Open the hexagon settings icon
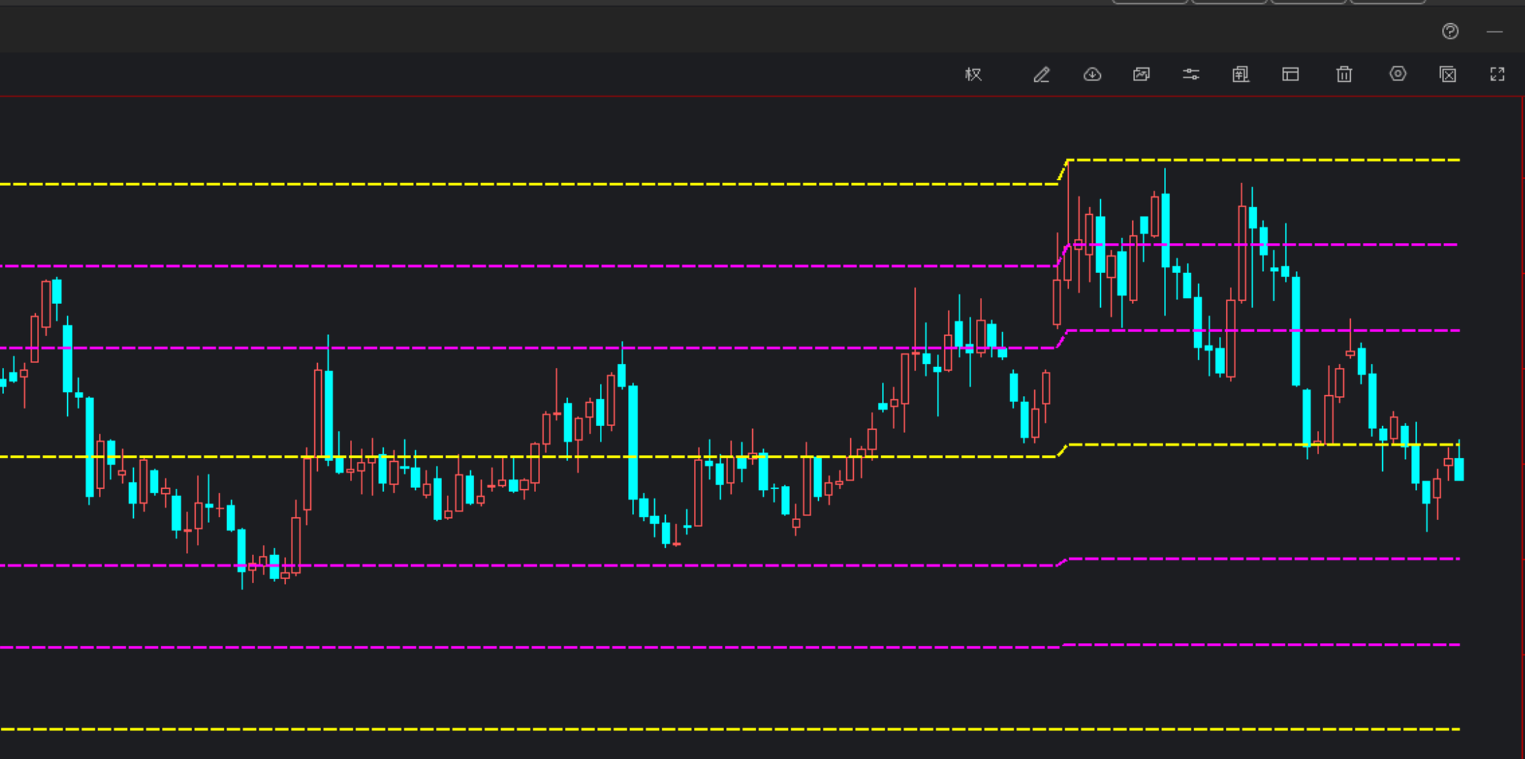The width and height of the screenshot is (1525, 759). pos(1397,73)
